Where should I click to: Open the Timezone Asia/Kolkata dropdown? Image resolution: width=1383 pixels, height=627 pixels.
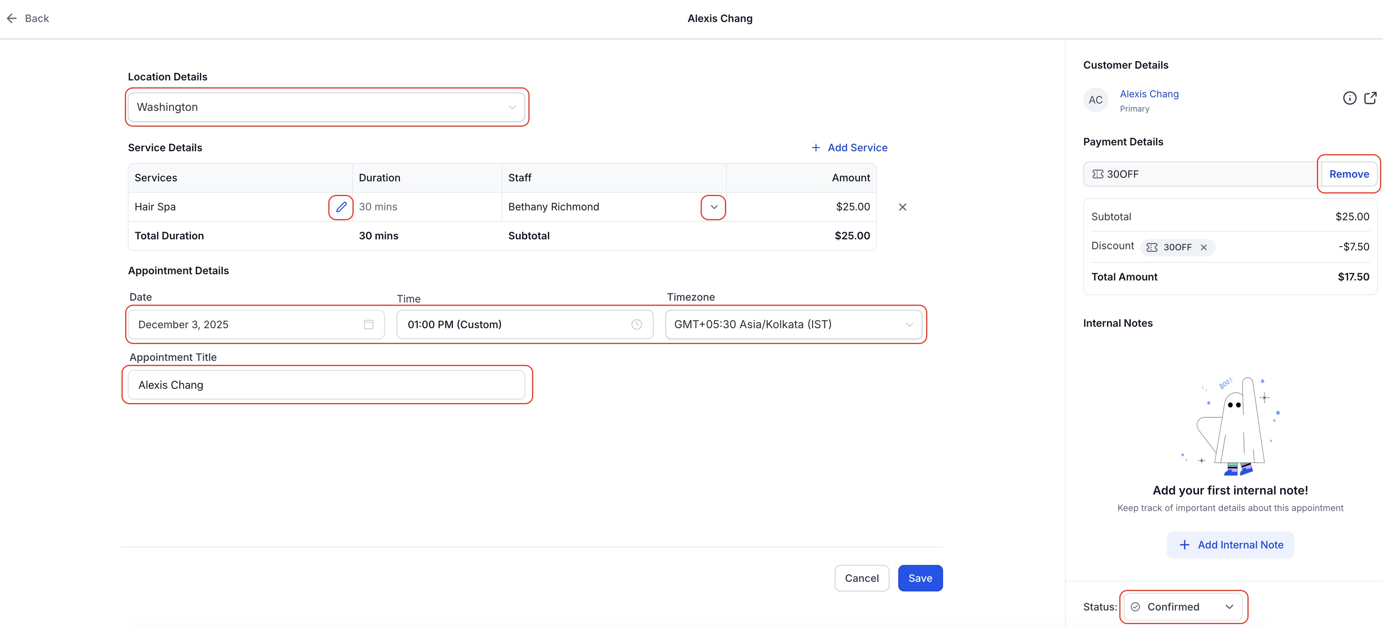[x=793, y=324]
